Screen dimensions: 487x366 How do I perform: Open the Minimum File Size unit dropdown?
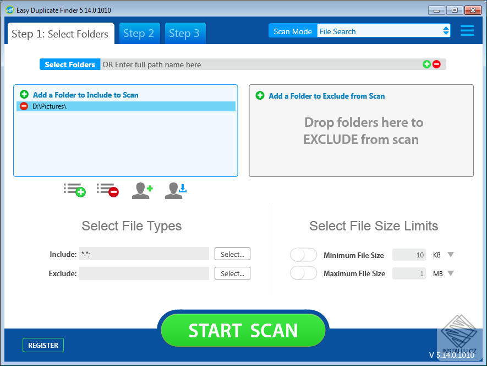pos(451,255)
